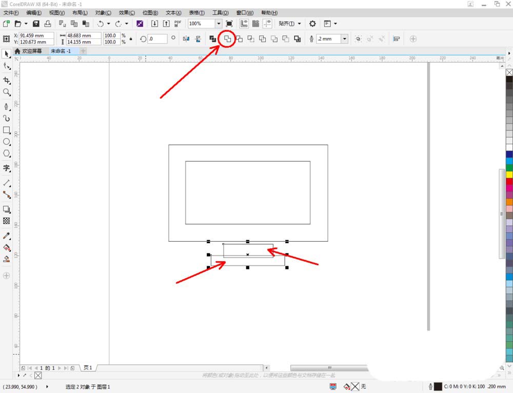Create a new document
Viewport: 513px width, 393px height.
(x=6, y=24)
